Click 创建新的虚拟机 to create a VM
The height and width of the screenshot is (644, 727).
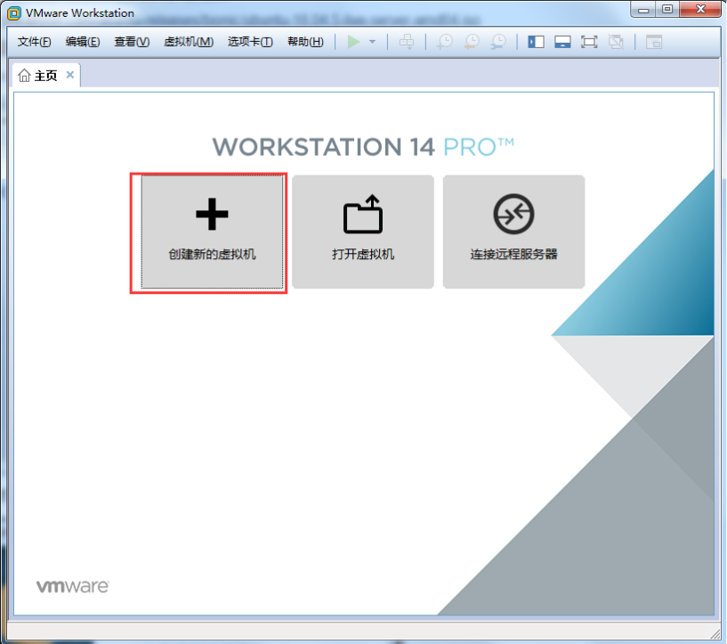(212, 232)
